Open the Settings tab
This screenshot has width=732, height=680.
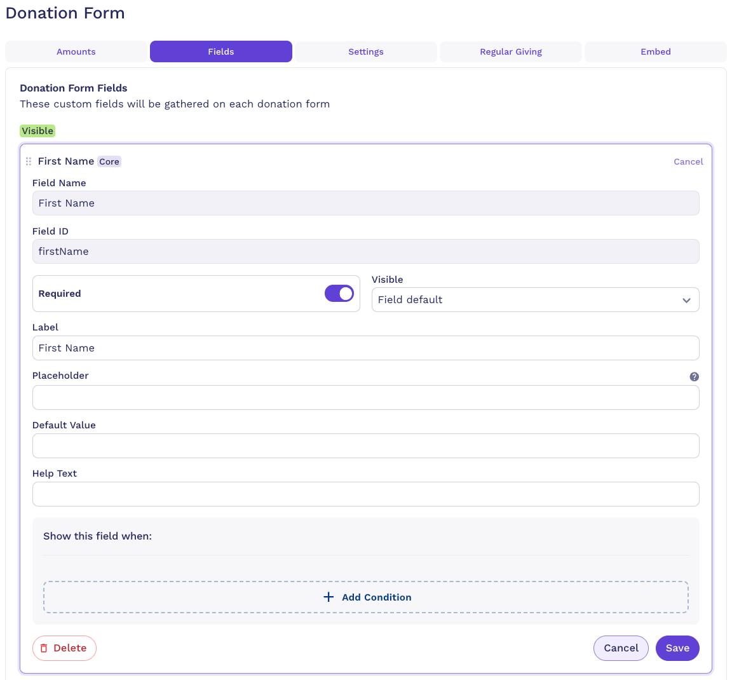pos(365,52)
